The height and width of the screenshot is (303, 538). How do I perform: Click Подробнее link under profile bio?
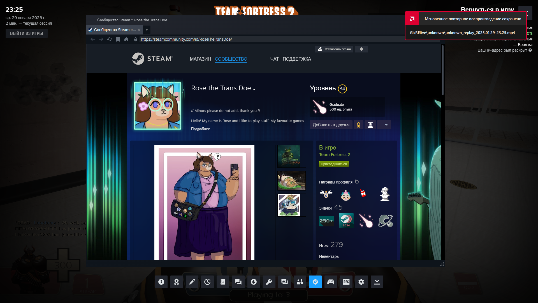[200, 129]
